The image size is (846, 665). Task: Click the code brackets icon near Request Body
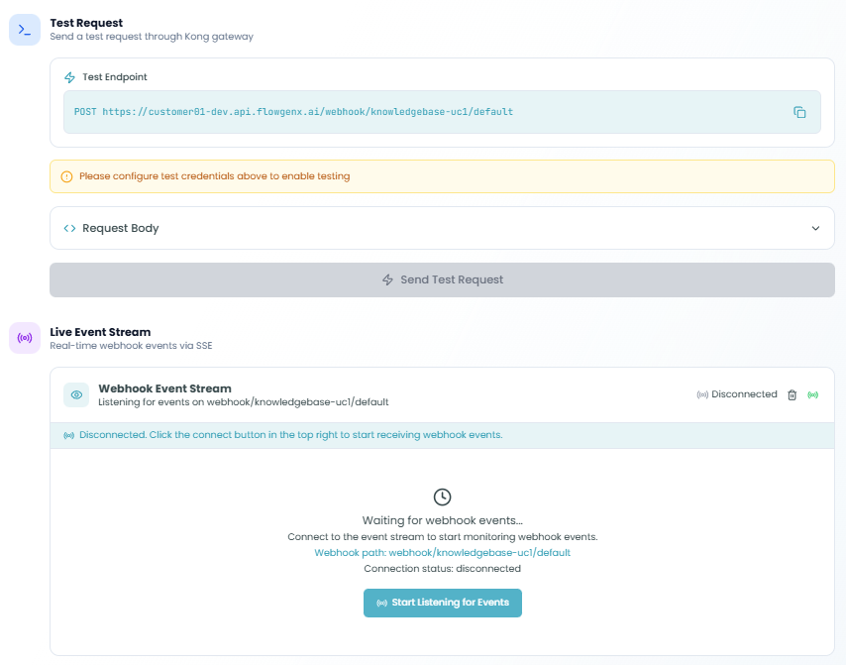point(69,228)
